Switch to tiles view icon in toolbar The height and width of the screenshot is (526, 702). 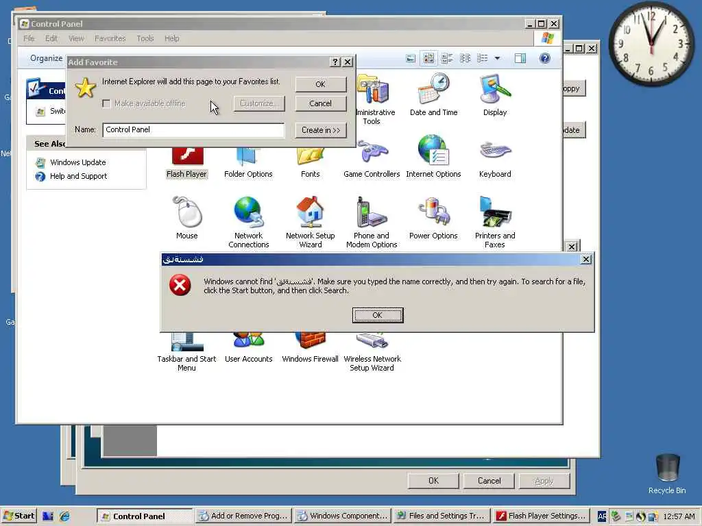[x=447, y=58]
